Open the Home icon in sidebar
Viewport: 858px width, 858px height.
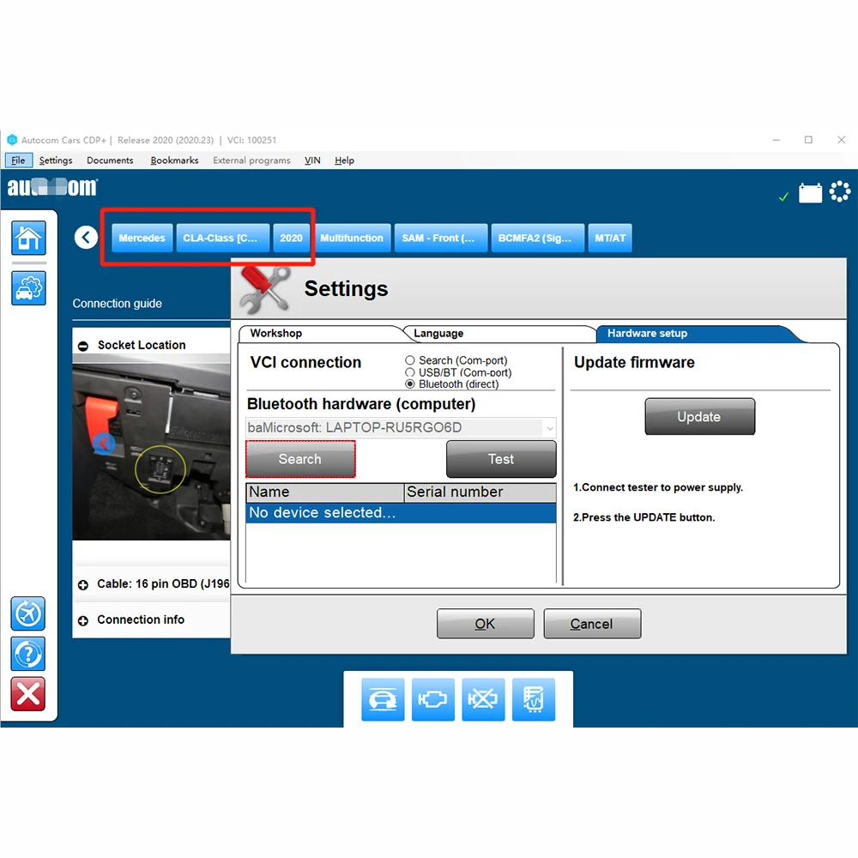(28, 238)
